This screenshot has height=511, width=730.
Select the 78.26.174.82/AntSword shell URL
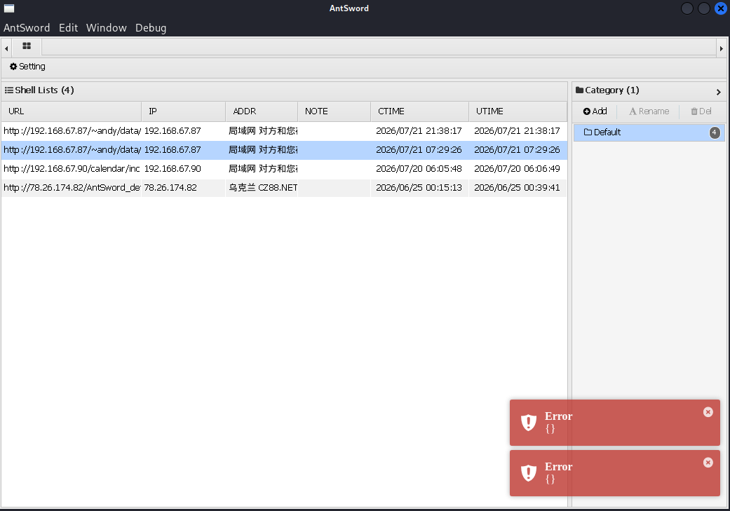[x=72, y=188]
